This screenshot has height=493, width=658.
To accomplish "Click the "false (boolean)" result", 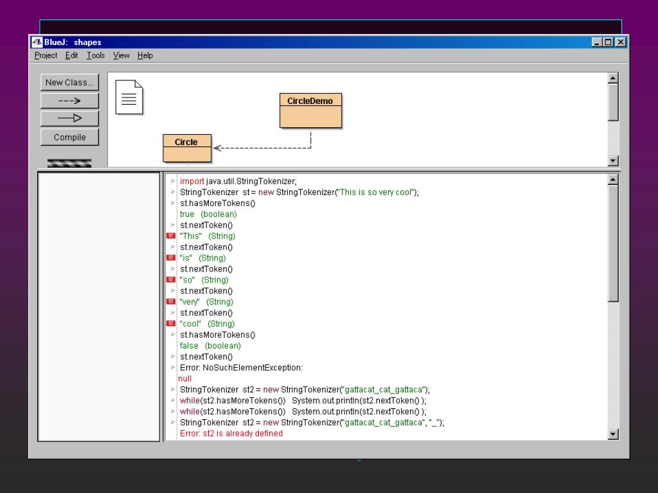I will [210, 346].
